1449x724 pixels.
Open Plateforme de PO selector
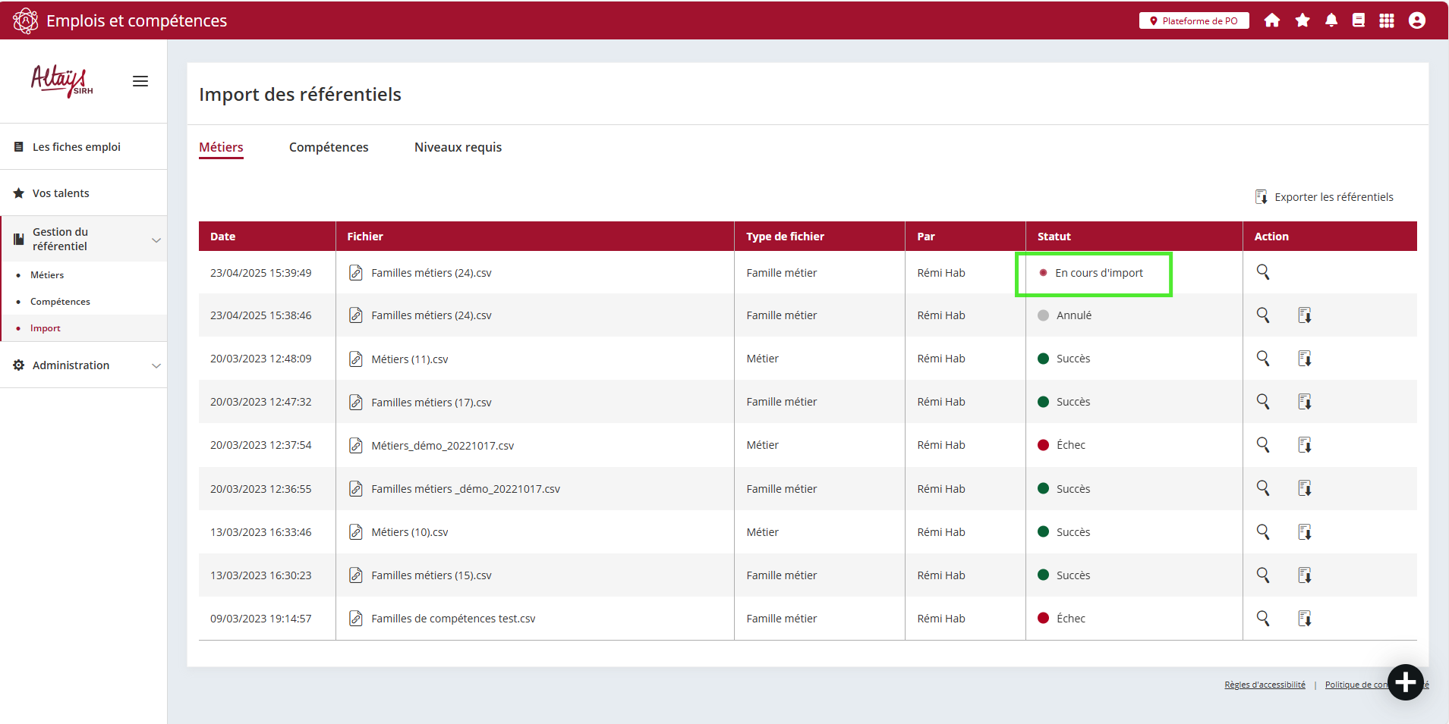[1194, 20]
